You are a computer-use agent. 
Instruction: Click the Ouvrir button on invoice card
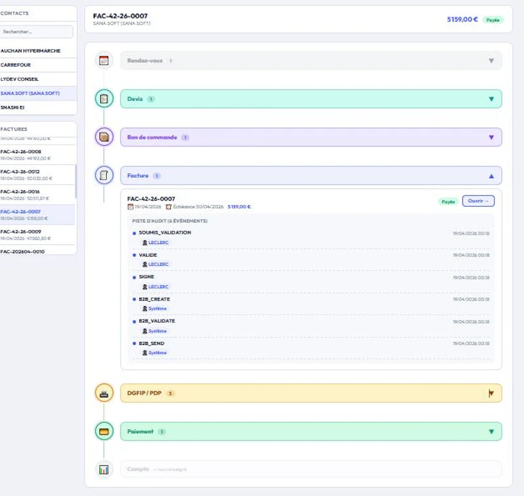click(478, 201)
